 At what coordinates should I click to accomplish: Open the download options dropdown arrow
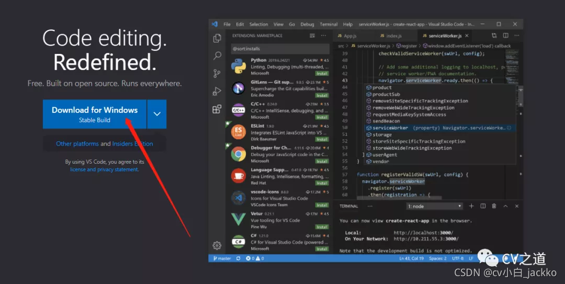157,114
